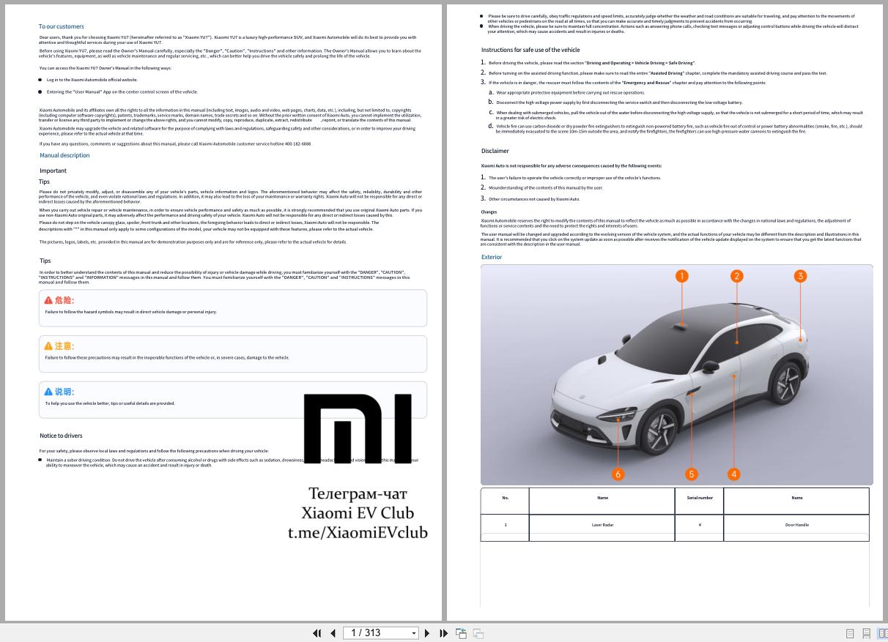Screen dimensions: 888x642
Task: Click callout marker 4 on car image
Action: click(733, 474)
